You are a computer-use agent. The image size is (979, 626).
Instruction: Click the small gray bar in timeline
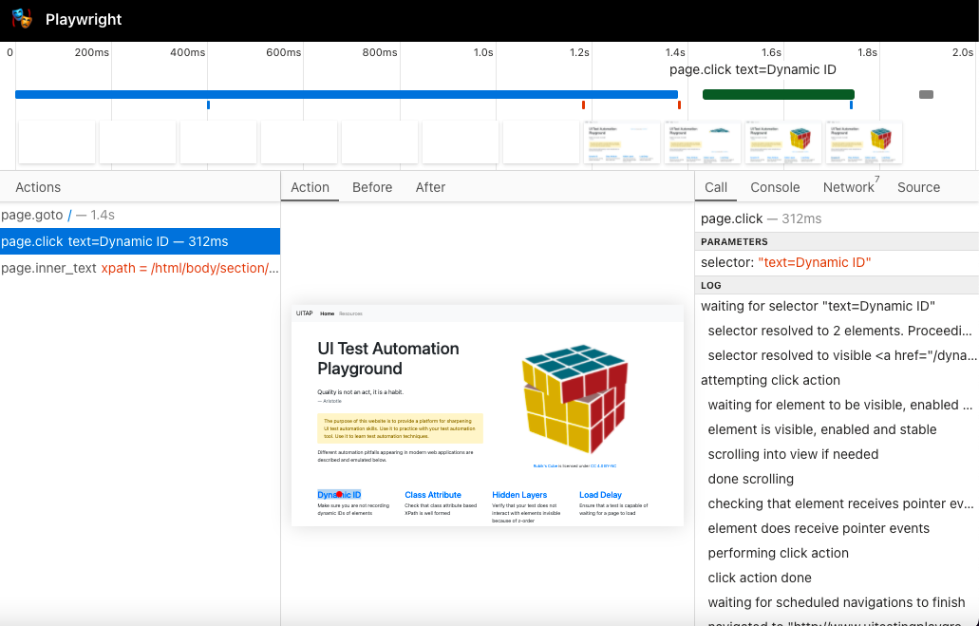tap(926, 94)
